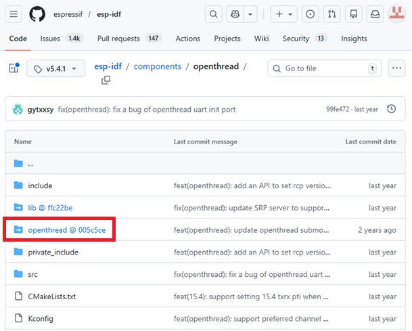Open the v5.4.1 tag switcher dropdown
412x331 pixels.
click(55, 68)
